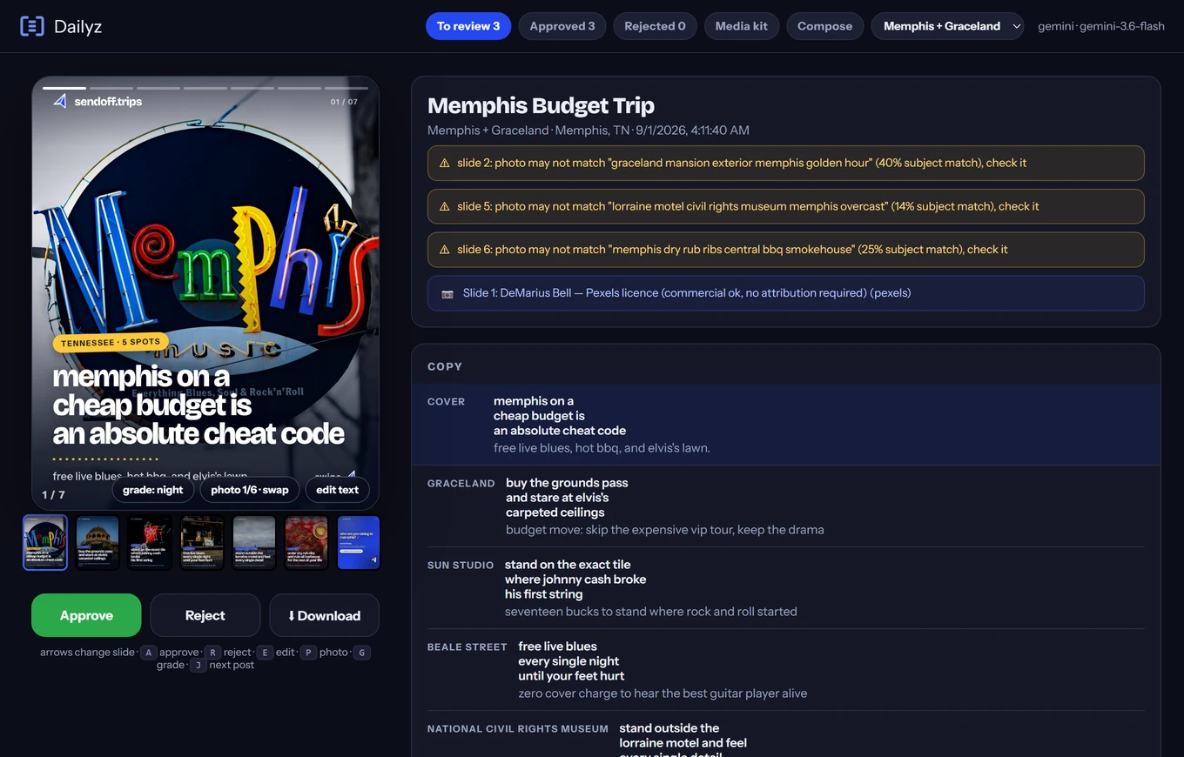
Task: Switch to the To review 3 tab
Action: pos(468,26)
